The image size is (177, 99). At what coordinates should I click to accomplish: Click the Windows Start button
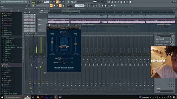[2, 97]
